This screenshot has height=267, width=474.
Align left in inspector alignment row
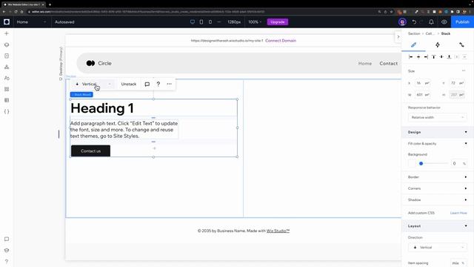[x=410, y=57]
